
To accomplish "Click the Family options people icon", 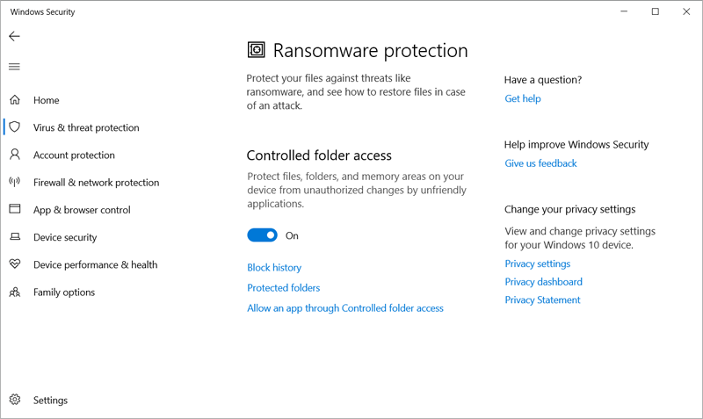I will click(x=15, y=292).
